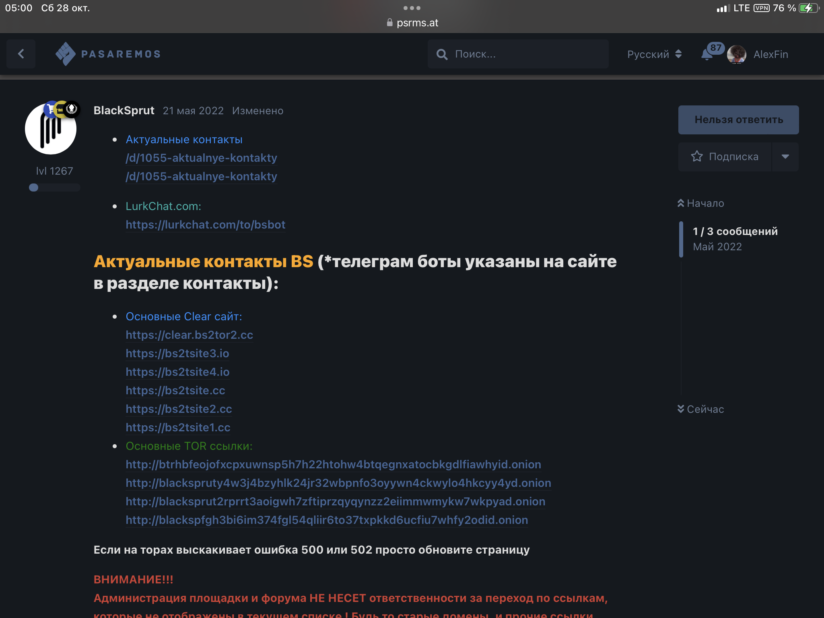Go back with the left chevron button
This screenshot has height=618, width=824.
(21, 54)
